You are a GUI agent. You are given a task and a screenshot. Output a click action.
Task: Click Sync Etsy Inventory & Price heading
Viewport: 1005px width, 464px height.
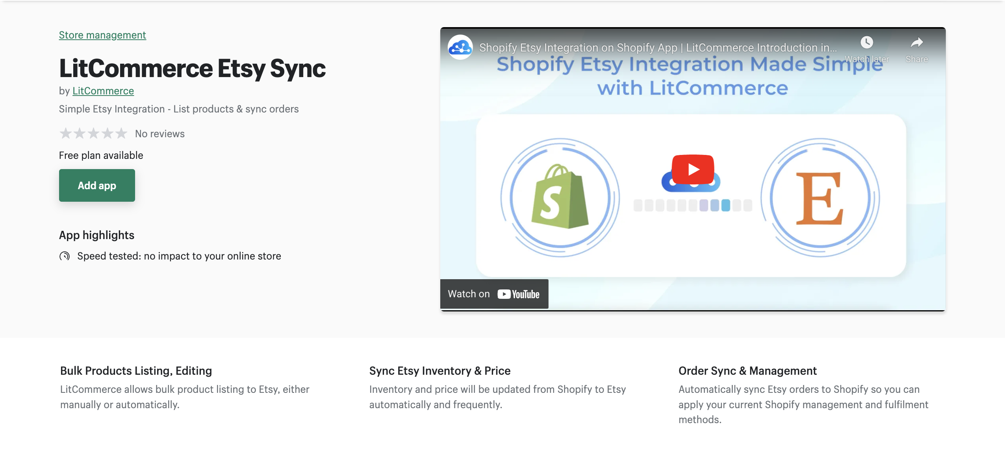coord(440,370)
